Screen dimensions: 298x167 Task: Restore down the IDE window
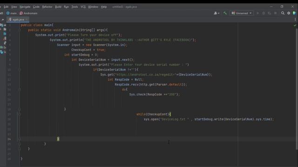282,6
